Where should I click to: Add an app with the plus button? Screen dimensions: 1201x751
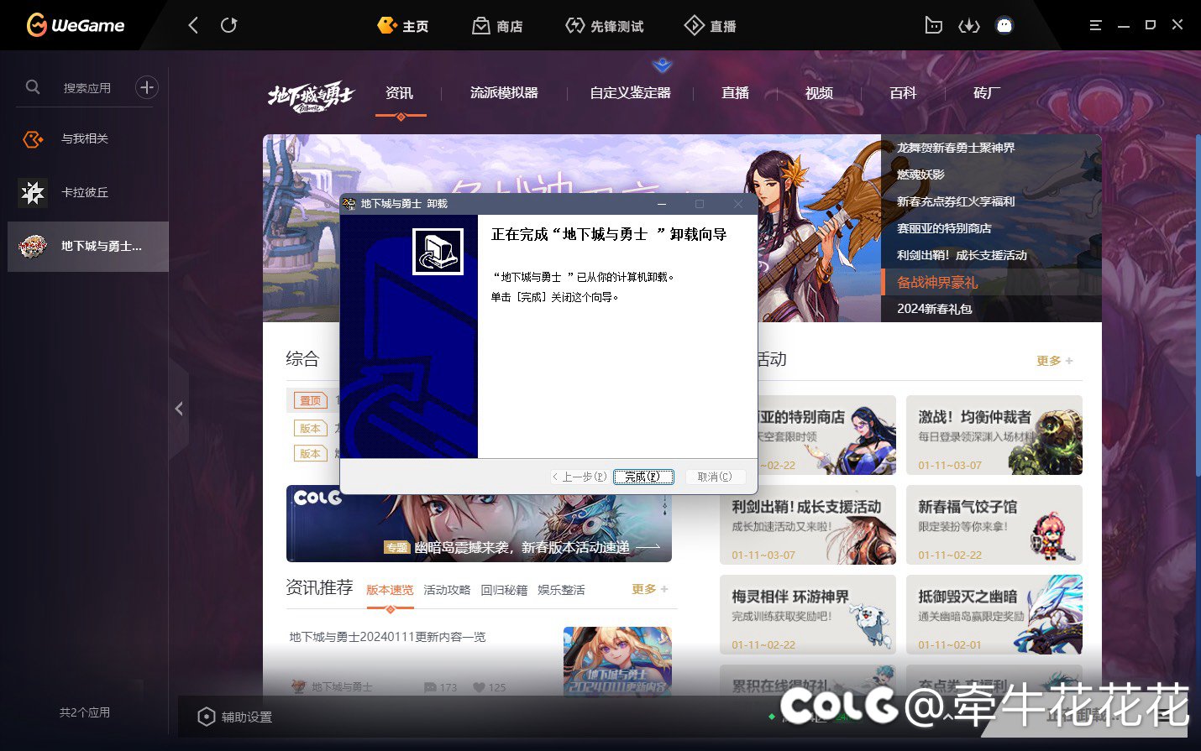pyautogui.click(x=147, y=87)
